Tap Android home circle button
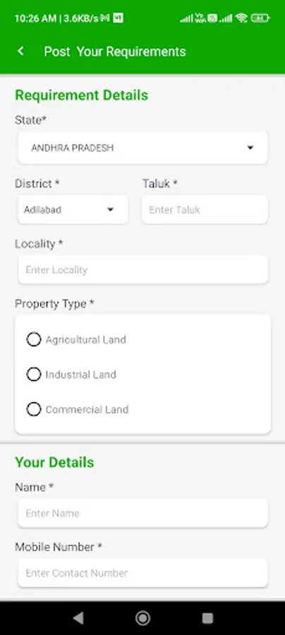The height and width of the screenshot is (635, 285). click(x=142, y=617)
